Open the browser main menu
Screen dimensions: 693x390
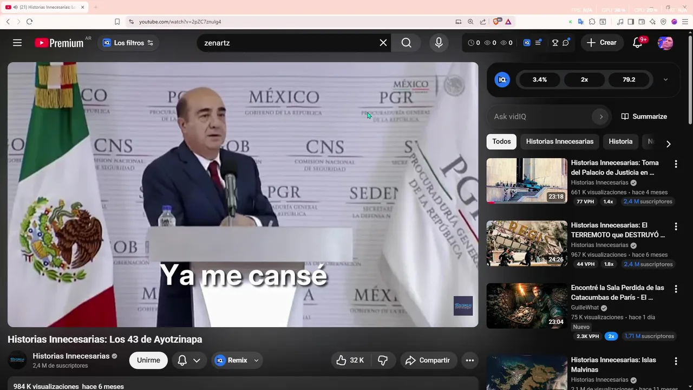(x=685, y=22)
